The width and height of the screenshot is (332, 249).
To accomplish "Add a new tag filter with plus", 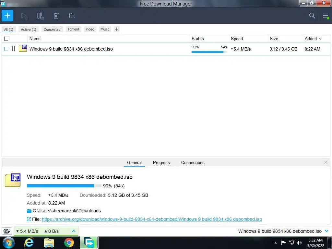I will click(x=117, y=29).
